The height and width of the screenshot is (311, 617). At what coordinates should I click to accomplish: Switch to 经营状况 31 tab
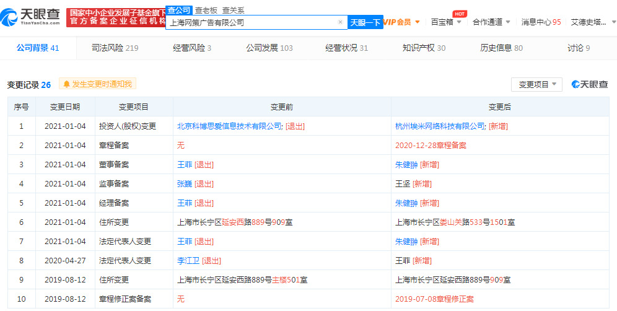[x=347, y=48]
